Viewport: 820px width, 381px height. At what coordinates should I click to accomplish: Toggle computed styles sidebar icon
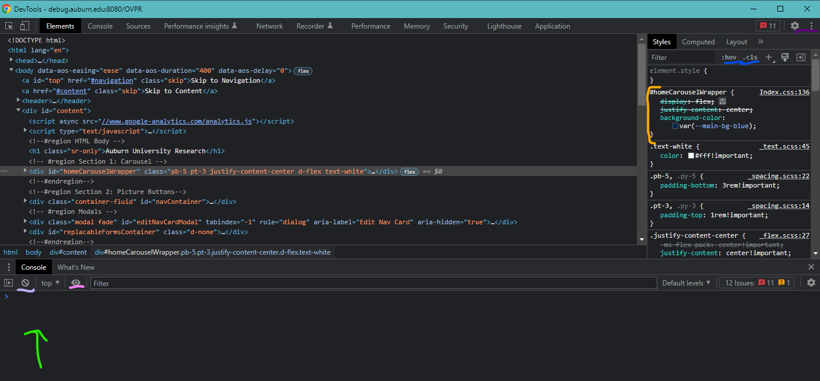point(801,57)
